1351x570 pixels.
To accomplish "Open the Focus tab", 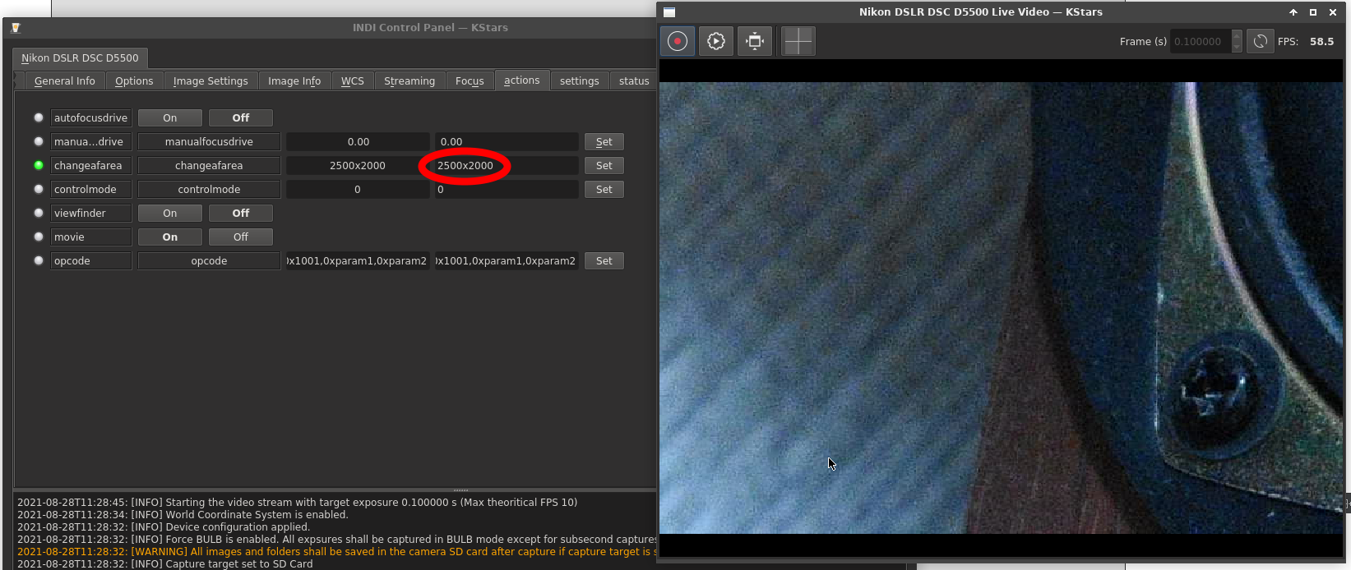I will 470,81.
